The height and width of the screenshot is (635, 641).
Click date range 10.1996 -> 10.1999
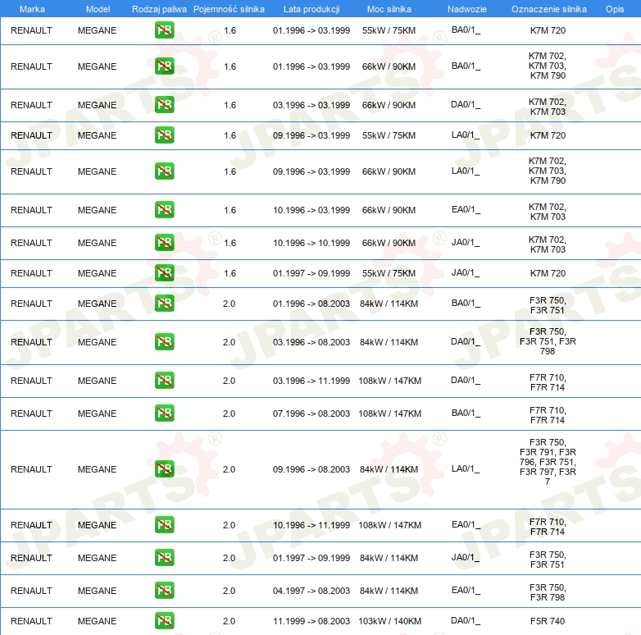(311, 243)
